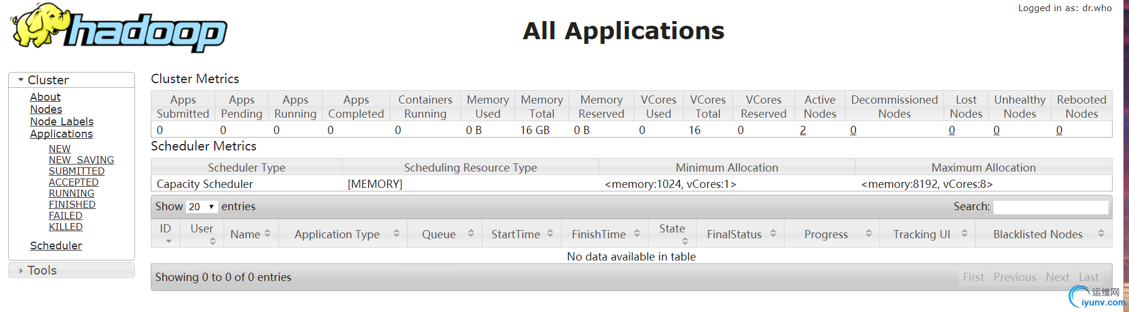Filter applications by NEW state
Image resolution: width=1129 pixels, height=312 pixels.
(x=59, y=149)
